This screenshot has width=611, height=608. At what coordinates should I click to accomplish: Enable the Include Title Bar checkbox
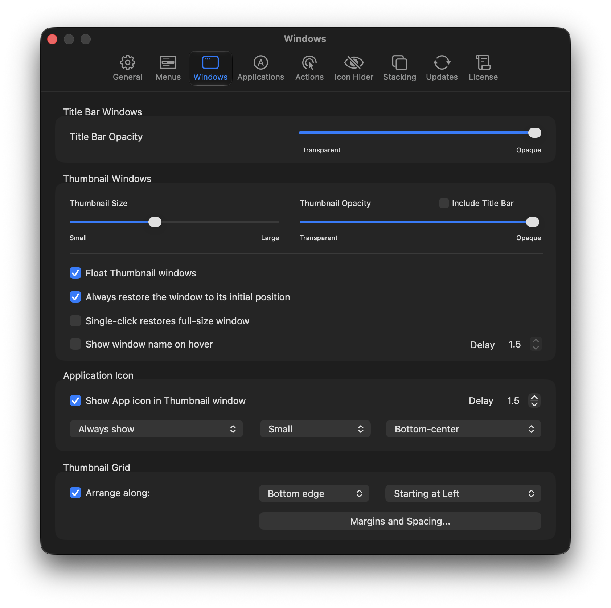(444, 203)
